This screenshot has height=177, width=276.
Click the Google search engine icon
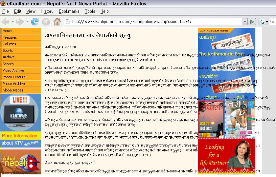[263, 22]
